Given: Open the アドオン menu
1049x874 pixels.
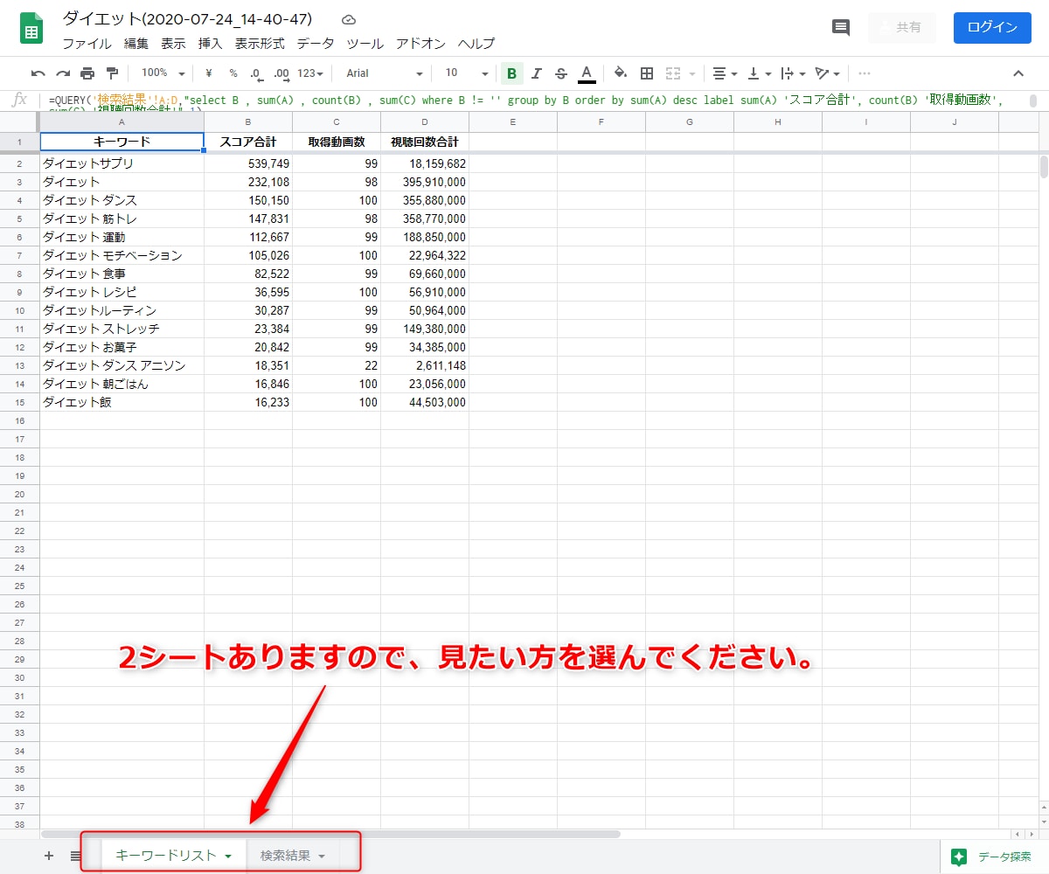Looking at the screenshot, I should click(420, 44).
